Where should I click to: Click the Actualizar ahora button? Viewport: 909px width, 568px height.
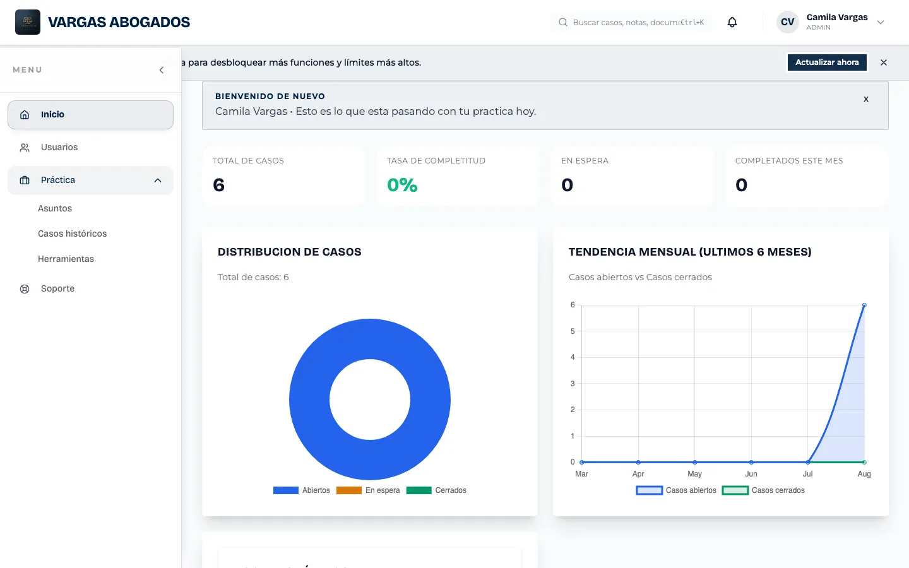click(827, 62)
